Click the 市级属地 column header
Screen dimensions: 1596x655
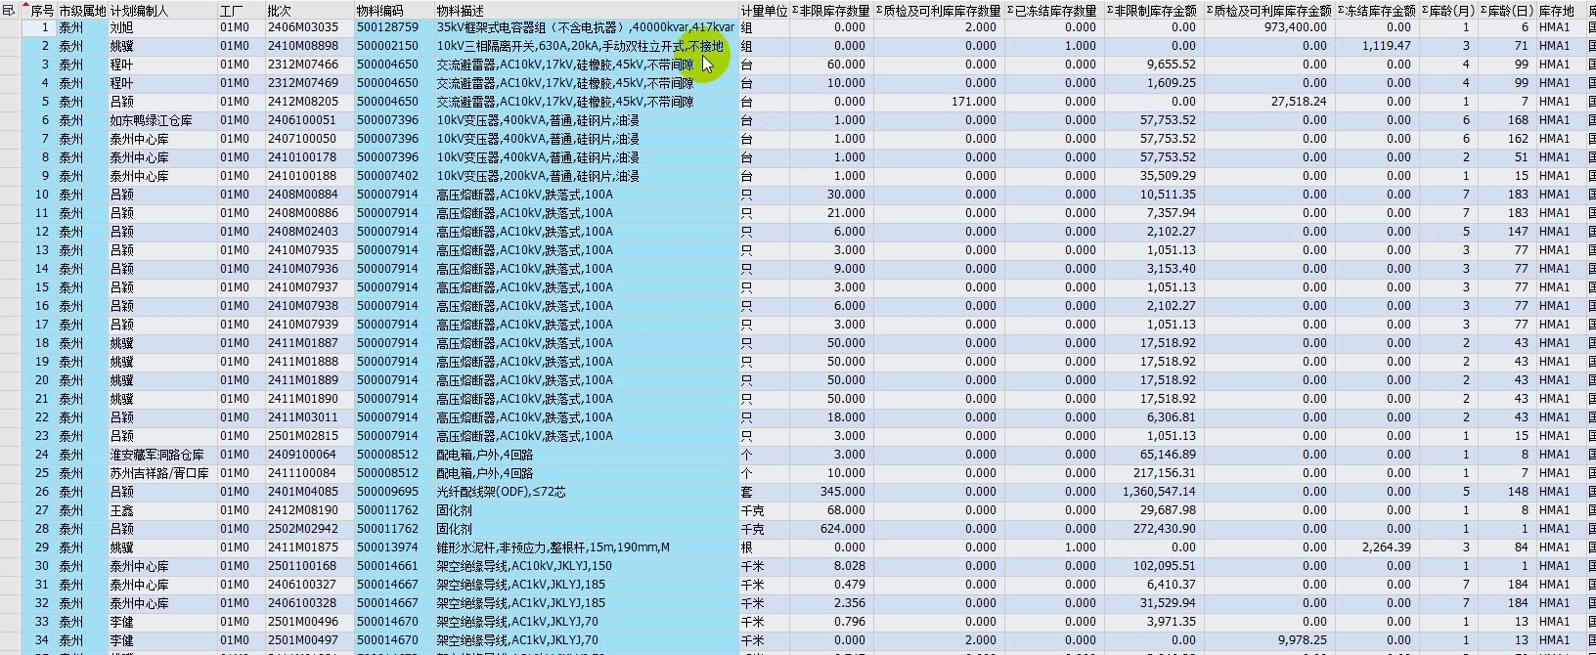coord(82,11)
